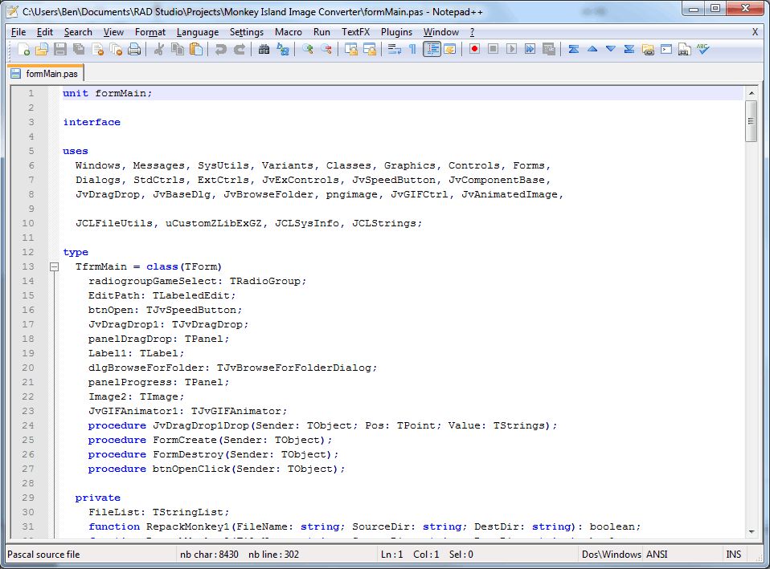This screenshot has height=569, width=770.
Task: Click the Cut scissors icon
Action: click(158, 49)
